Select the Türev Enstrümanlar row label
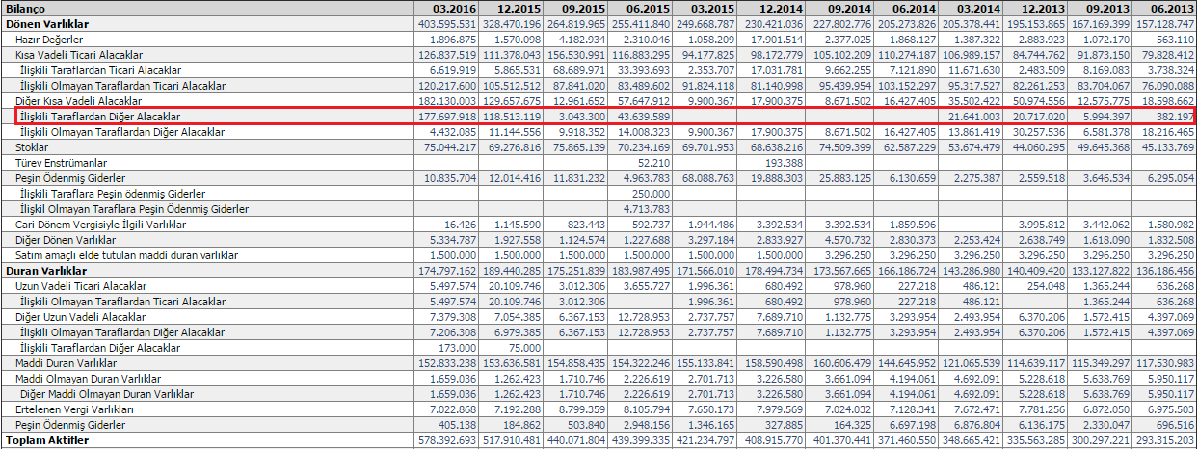The image size is (1198, 449). [x=62, y=163]
